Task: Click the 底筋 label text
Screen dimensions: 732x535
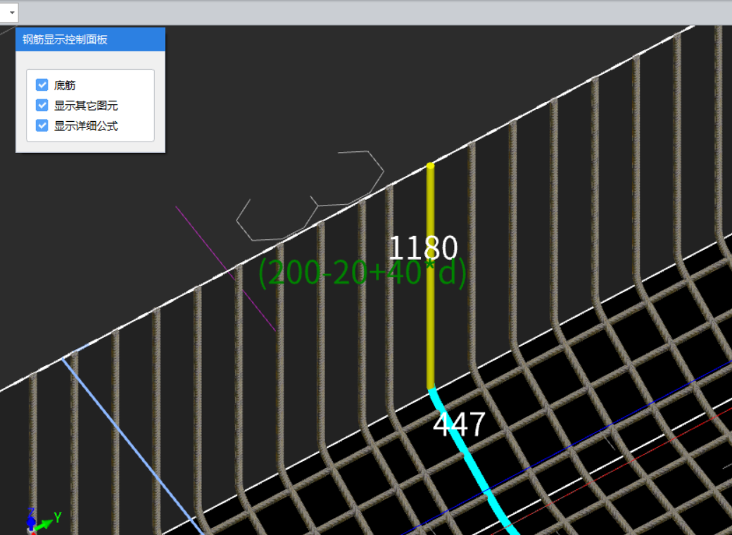Action: 65,85
